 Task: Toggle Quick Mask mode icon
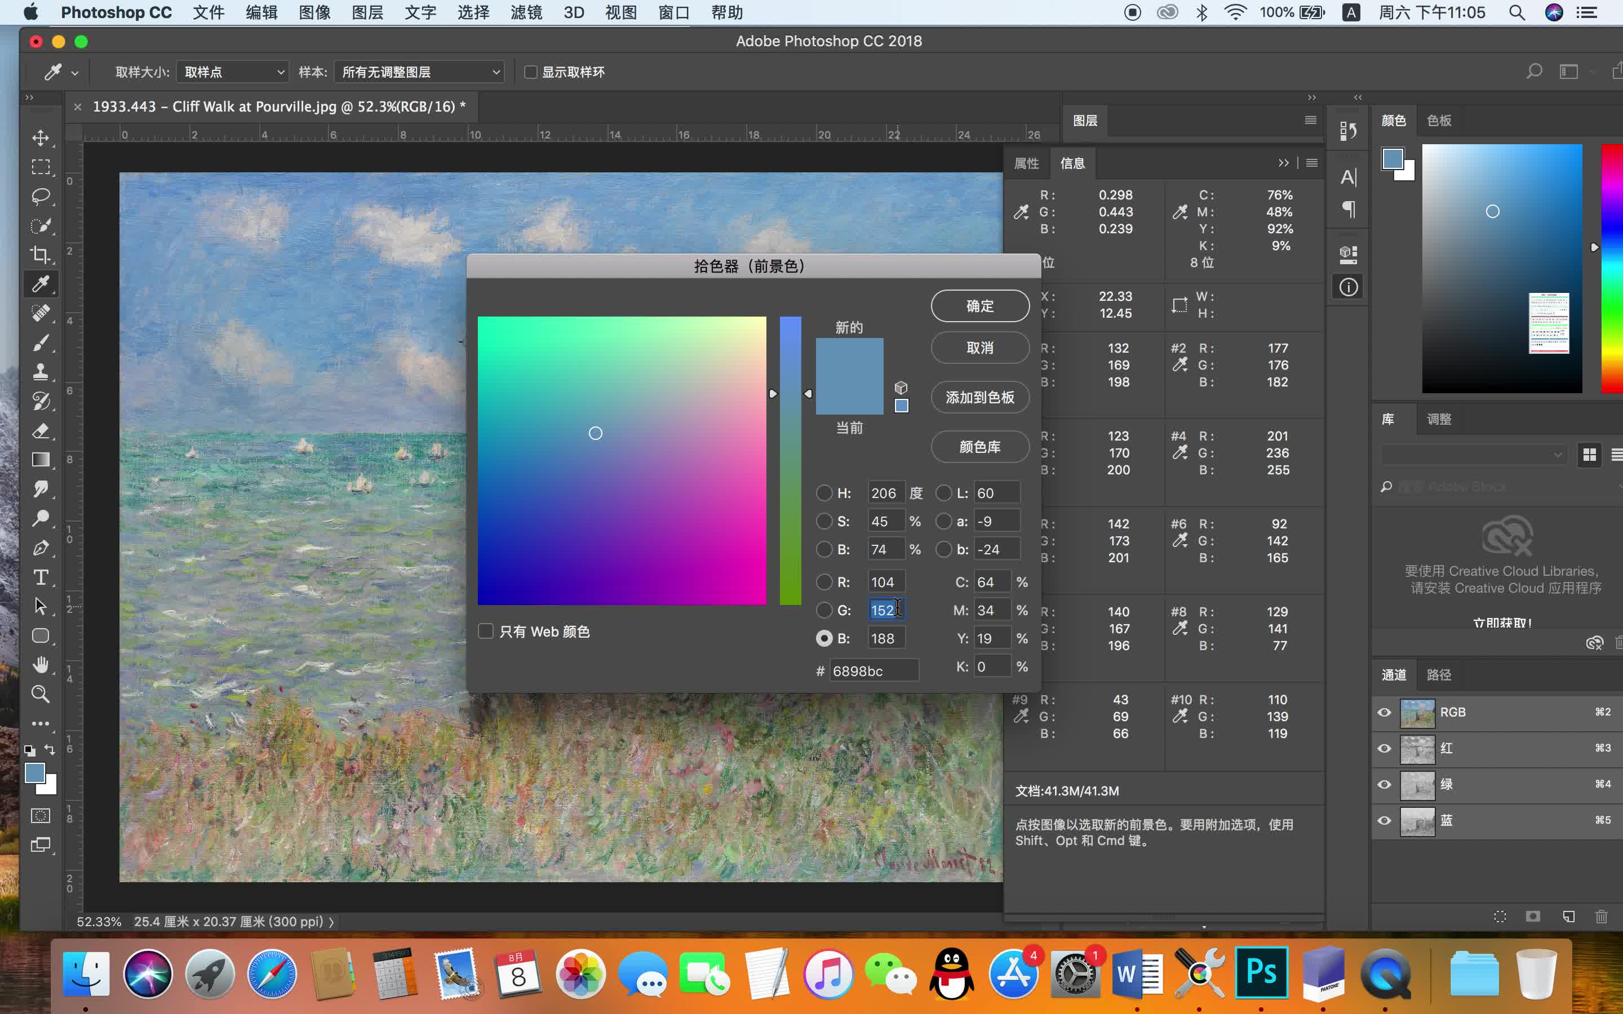[x=40, y=816]
